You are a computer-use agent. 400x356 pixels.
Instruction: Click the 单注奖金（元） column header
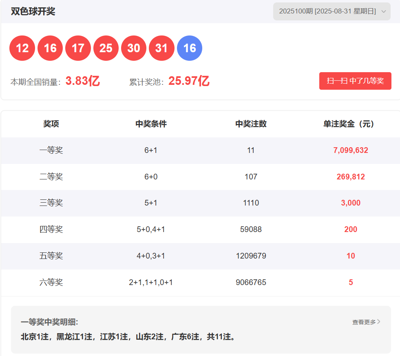[x=351, y=124]
